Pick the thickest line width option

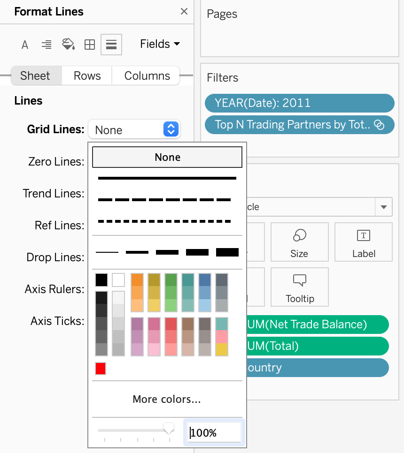pyautogui.click(x=227, y=252)
